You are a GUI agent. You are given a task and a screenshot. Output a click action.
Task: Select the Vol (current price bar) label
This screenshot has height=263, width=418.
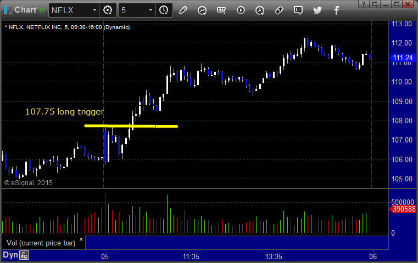point(41,243)
